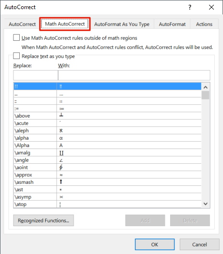The width and height of the screenshot is (223, 254).
Task: Click the aleph symbol in With column
Action: 61,131
